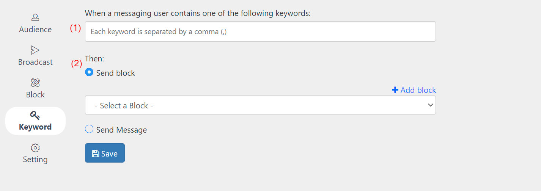The height and width of the screenshot is (191, 541).
Task: Open the Select a Block dropdown
Action: click(260, 105)
